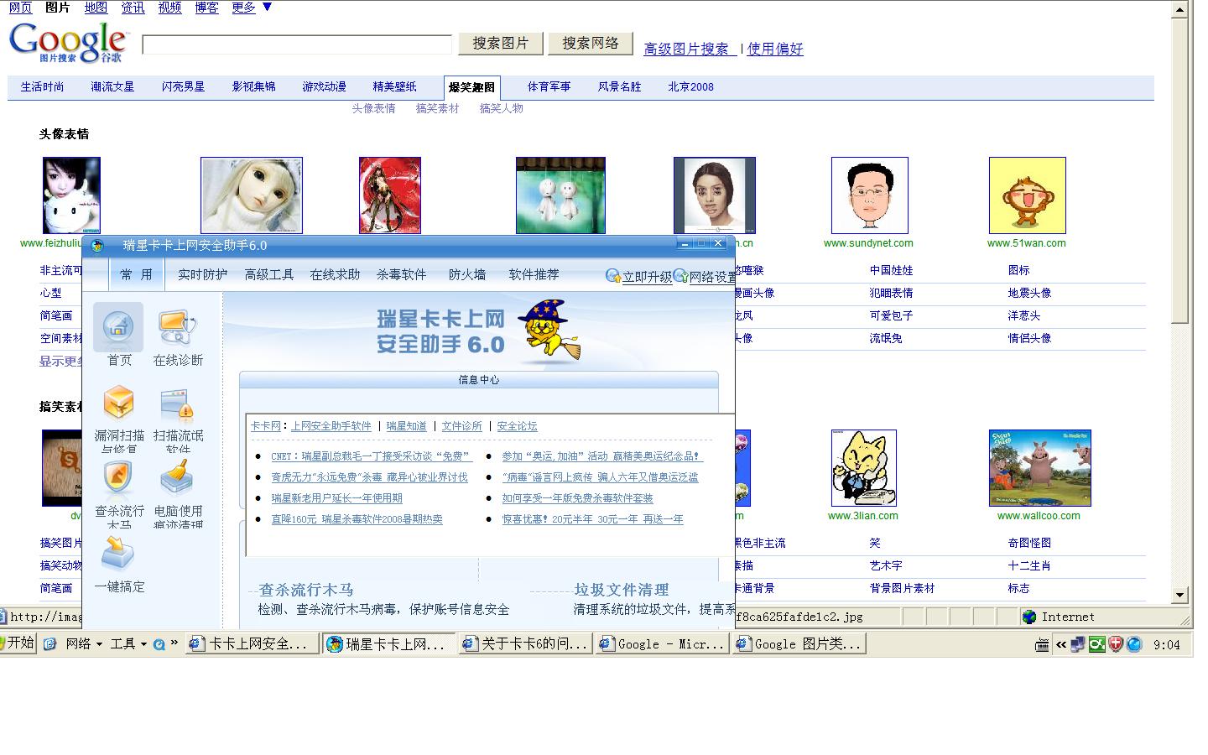Select the 北京2008 category in Google Images

pos(691,86)
